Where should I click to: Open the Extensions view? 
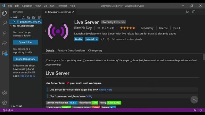[5, 53]
